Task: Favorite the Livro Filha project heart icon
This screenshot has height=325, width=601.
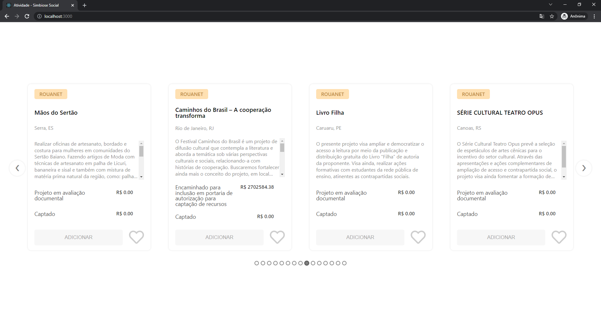Action: tap(418, 237)
